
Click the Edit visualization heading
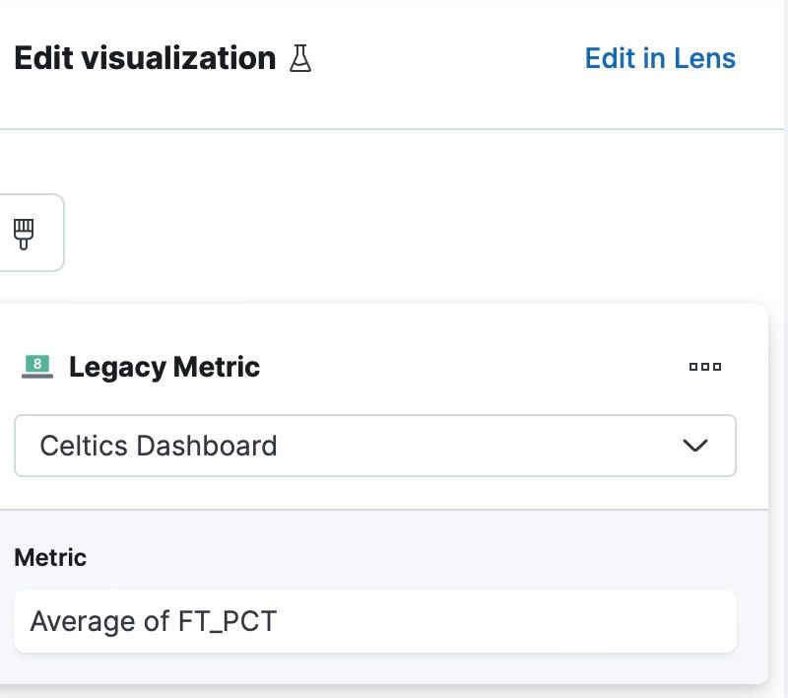(x=145, y=58)
